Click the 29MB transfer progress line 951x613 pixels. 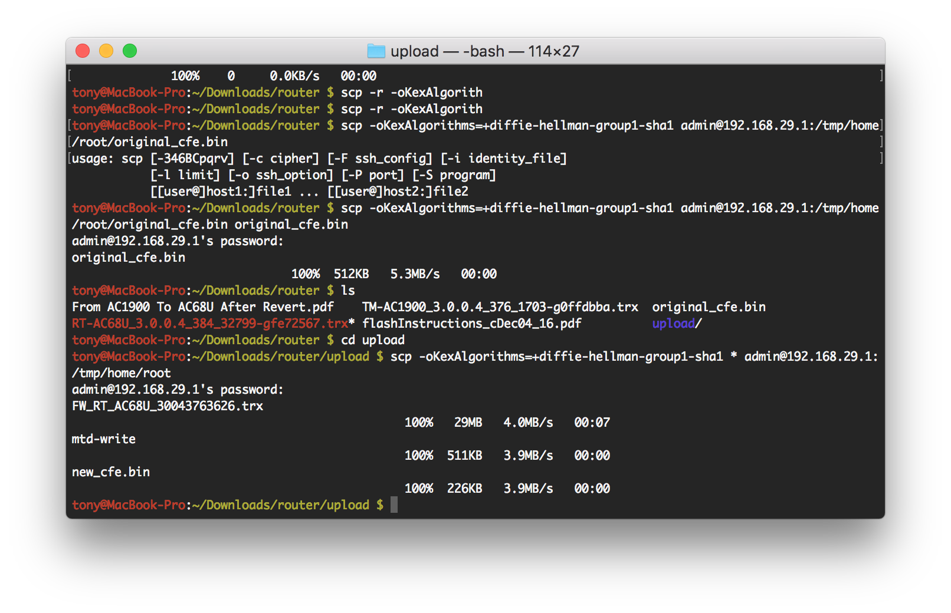click(x=507, y=423)
